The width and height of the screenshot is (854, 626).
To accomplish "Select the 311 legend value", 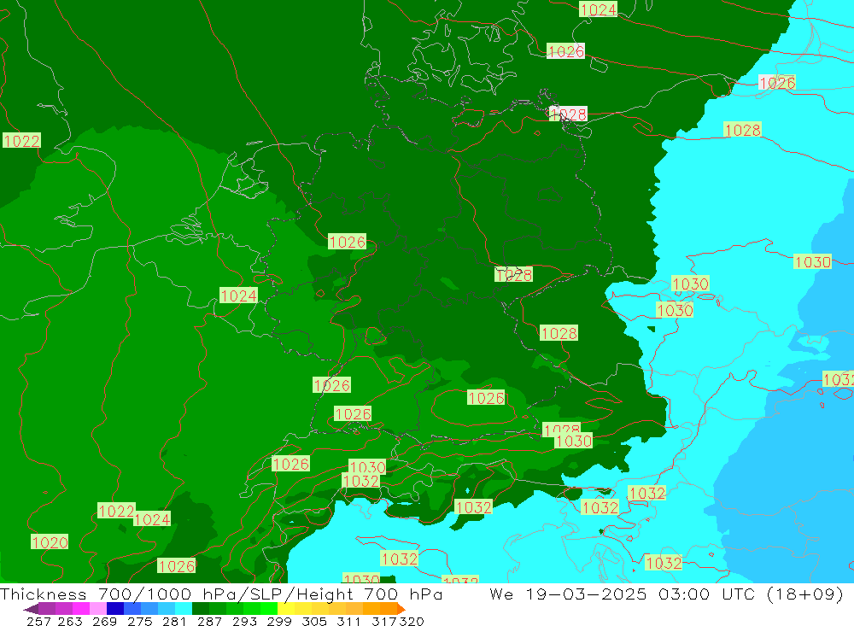I will 348,621.
